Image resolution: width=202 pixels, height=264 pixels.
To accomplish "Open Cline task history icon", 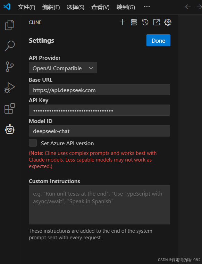I will click(145, 22).
